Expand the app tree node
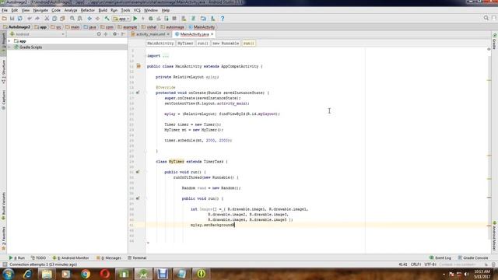 tap(9, 41)
